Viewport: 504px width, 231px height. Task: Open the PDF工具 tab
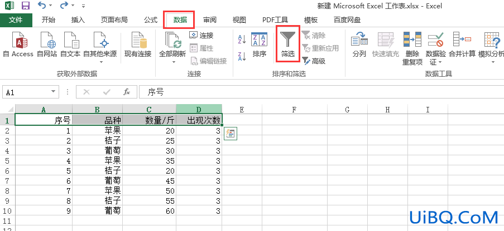pos(275,20)
